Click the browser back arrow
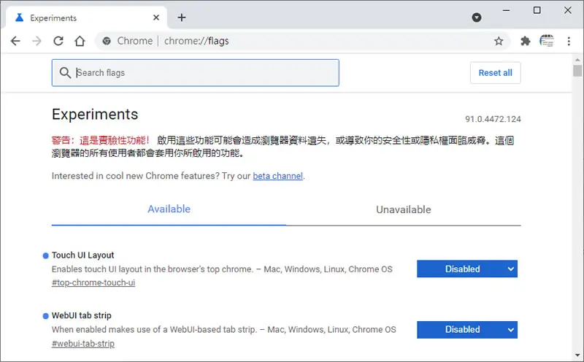584x362 pixels. [x=15, y=41]
